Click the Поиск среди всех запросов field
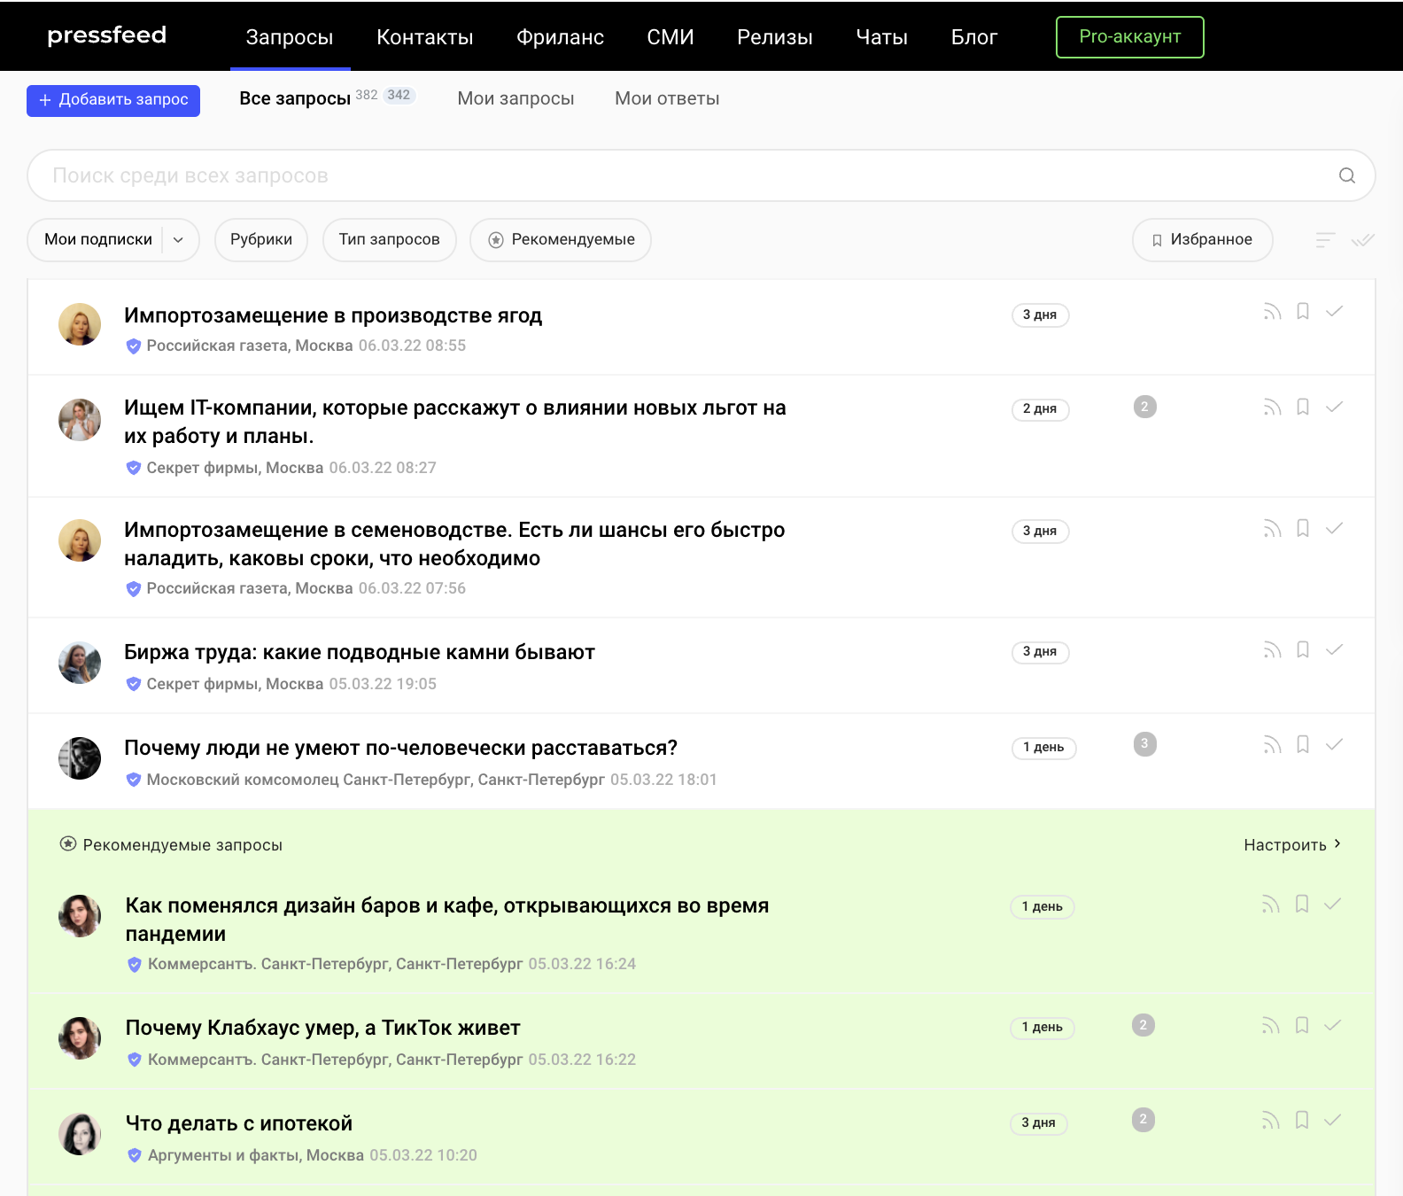 click(x=701, y=175)
